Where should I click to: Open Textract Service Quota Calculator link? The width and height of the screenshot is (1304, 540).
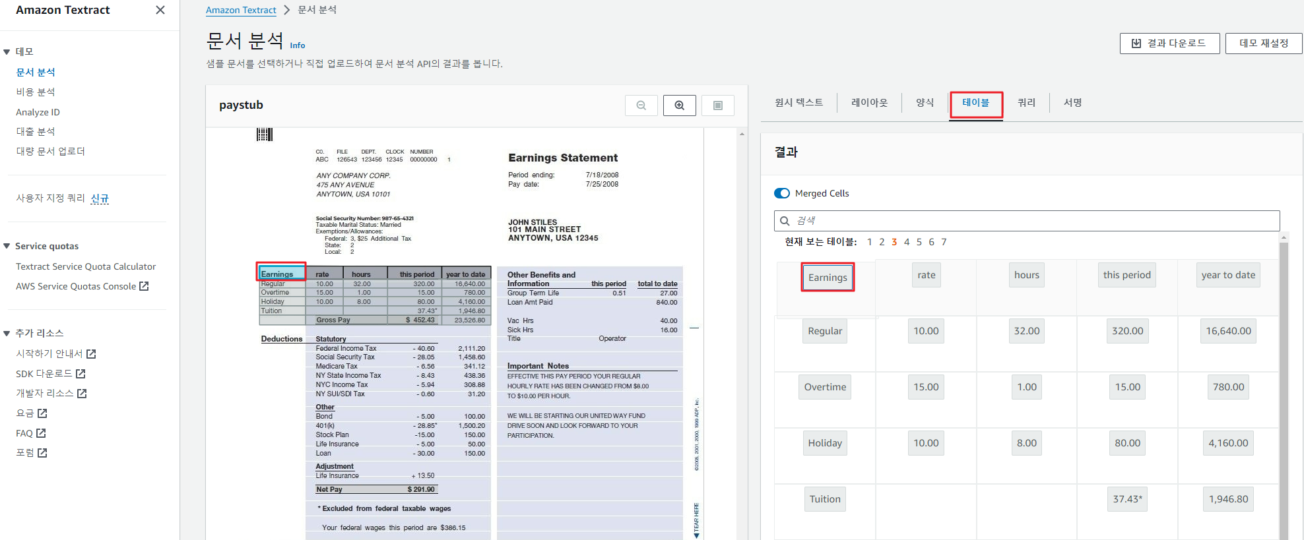pyautogui.click(x=86, y=266)
